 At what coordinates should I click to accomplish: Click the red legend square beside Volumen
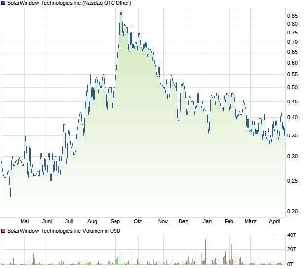[x=3, y=231]
